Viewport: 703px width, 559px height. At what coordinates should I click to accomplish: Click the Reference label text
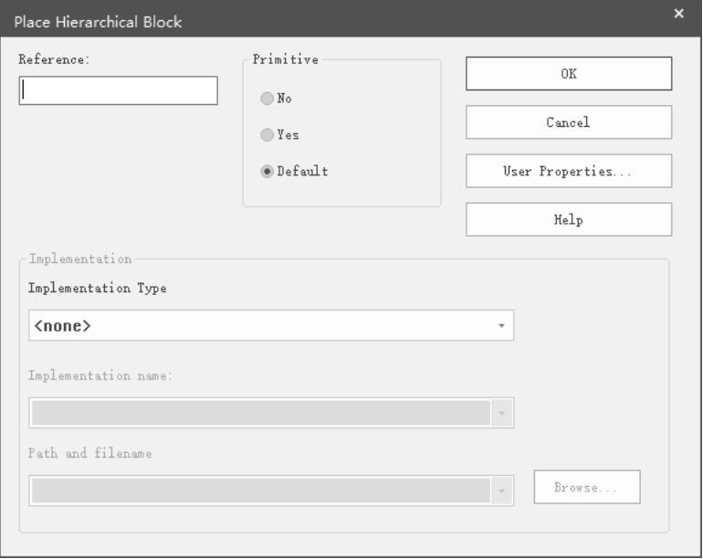point(54,59)
